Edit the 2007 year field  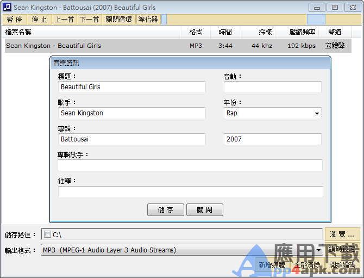click(273, 139)
